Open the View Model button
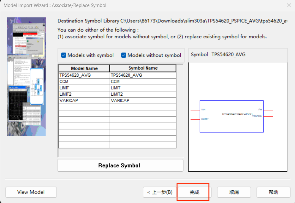 point(31,192)
